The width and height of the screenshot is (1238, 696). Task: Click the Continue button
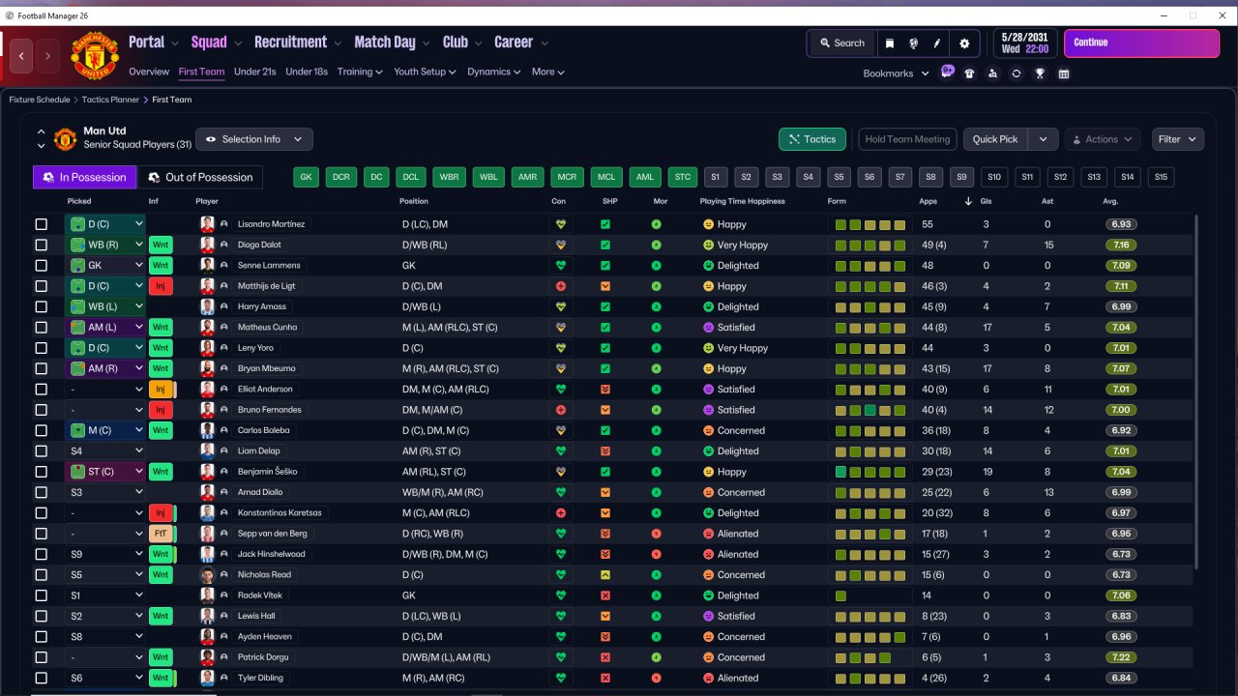tap(1141, 43)
